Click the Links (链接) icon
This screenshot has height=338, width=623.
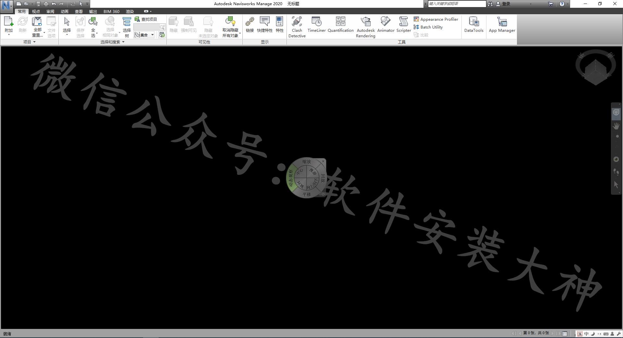pyautogui.click(x=250, y=24)
